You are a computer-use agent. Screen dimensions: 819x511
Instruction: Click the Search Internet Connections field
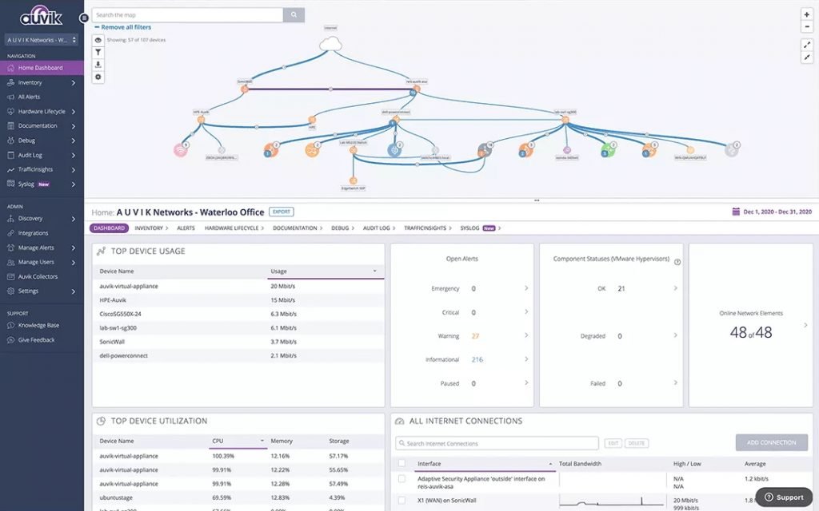(x=497, y=443)
